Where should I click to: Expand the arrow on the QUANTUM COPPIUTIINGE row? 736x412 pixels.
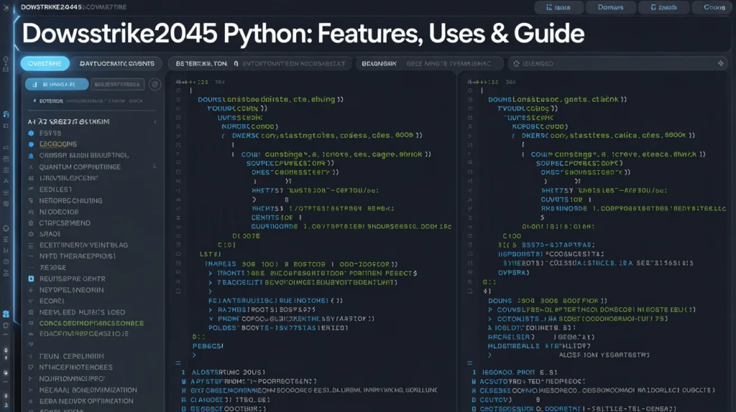pyautogui.click(x=155, y=167)
